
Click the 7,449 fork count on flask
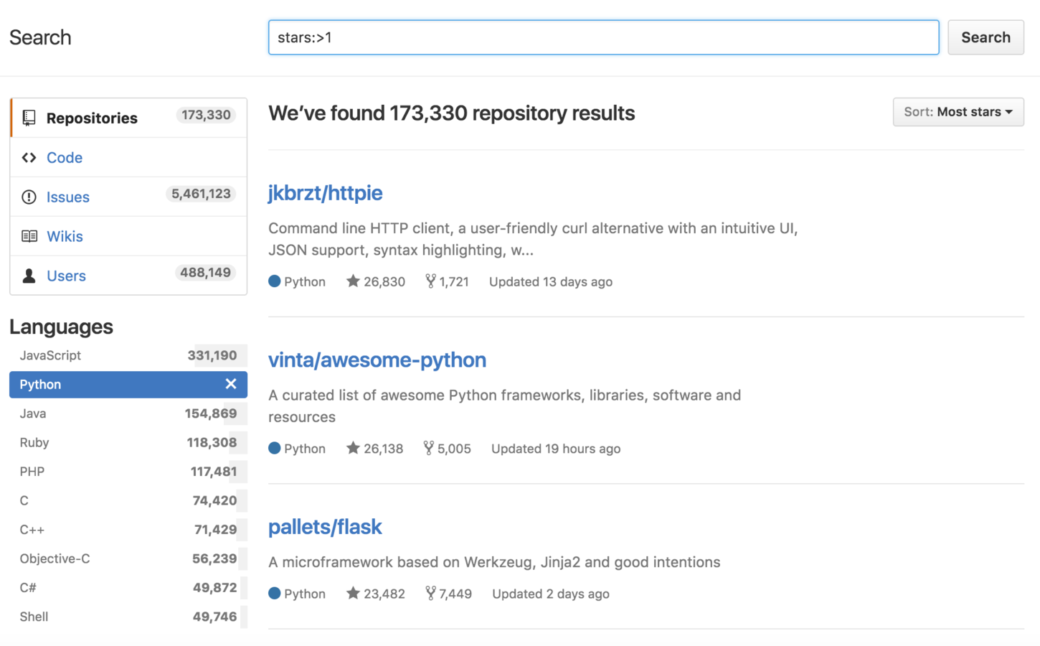[x=455, y=594]
